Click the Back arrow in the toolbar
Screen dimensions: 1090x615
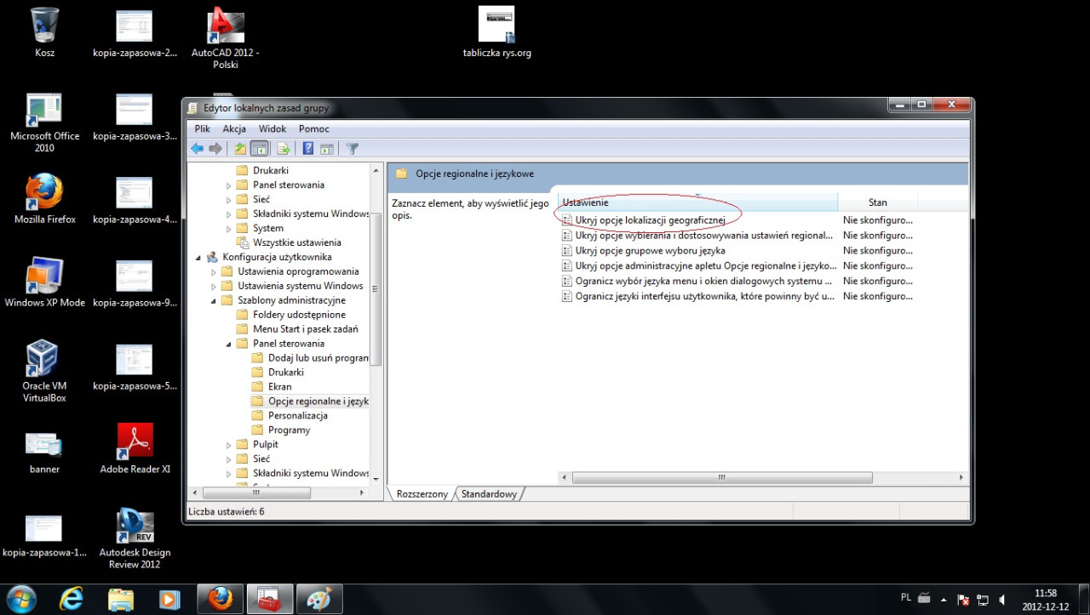(x=197, y=149)
